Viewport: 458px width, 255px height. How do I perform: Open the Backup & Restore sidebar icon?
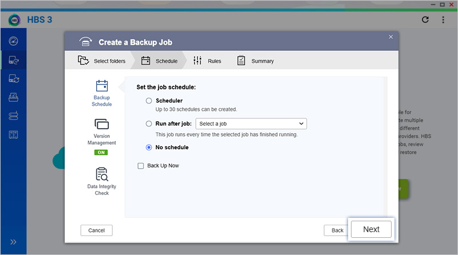pos(13,60)
